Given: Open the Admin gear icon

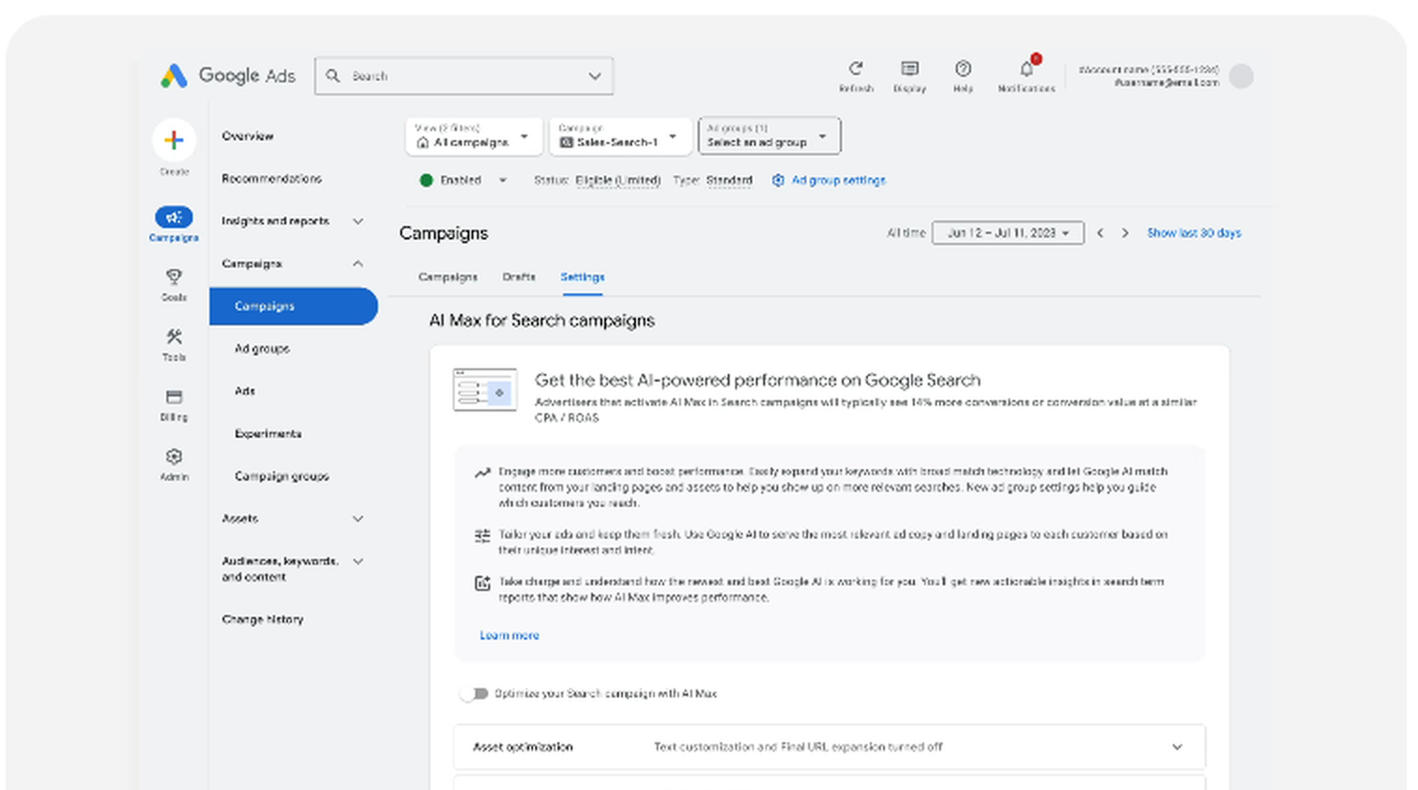Looking at the screenshot, I should click(x=174, y=456).
